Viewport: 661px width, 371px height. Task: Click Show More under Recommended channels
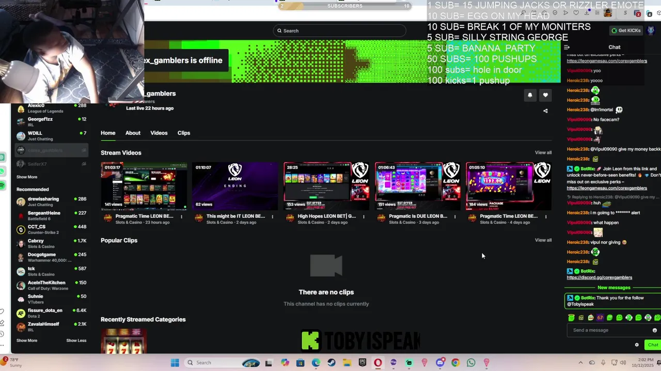[27, 340]
